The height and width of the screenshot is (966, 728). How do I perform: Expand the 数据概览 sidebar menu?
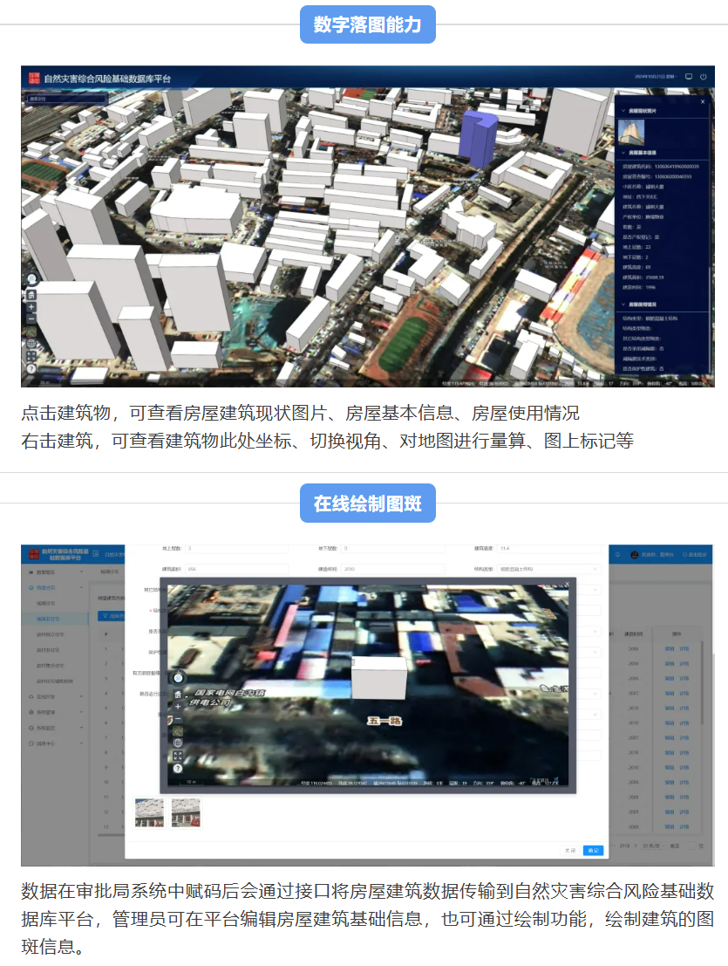[54, 572]
